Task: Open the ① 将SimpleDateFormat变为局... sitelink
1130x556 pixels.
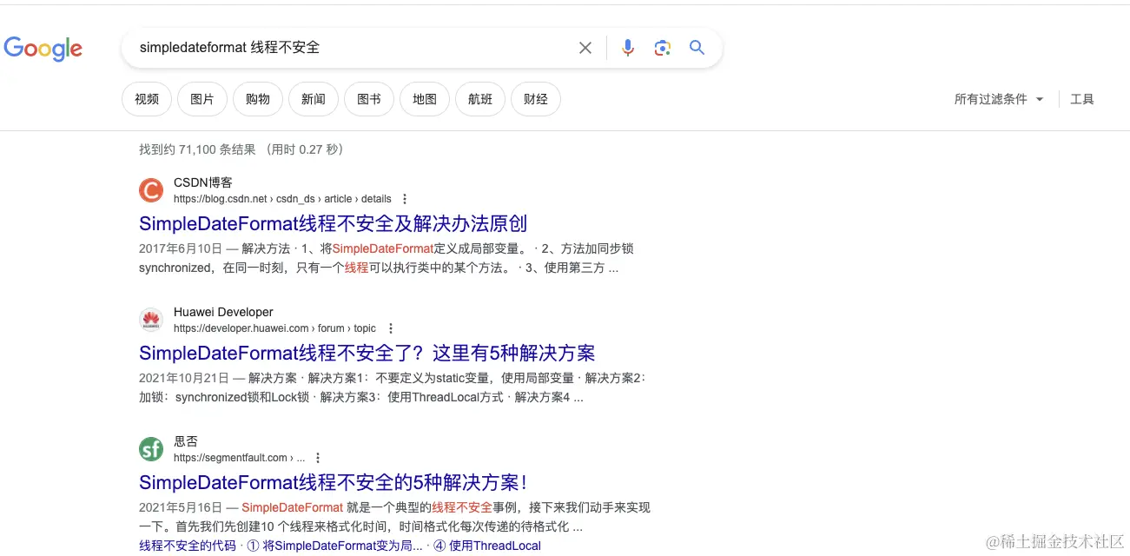Action: [x=334, y=546]
